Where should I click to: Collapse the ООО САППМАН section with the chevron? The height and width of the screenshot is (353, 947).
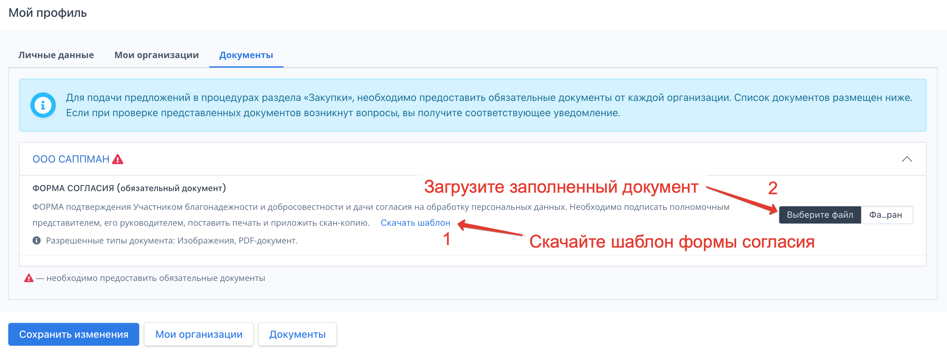tap(906, 159)
